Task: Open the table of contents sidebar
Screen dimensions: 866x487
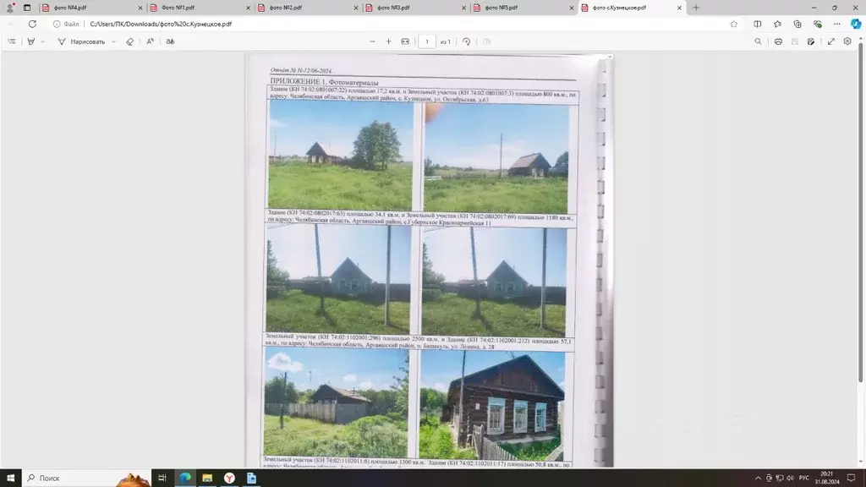Action: 11,41
